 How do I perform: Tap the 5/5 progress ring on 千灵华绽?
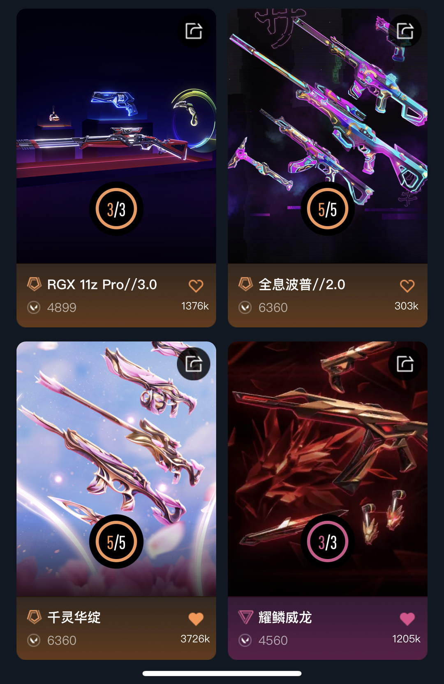tap(116, 542)
